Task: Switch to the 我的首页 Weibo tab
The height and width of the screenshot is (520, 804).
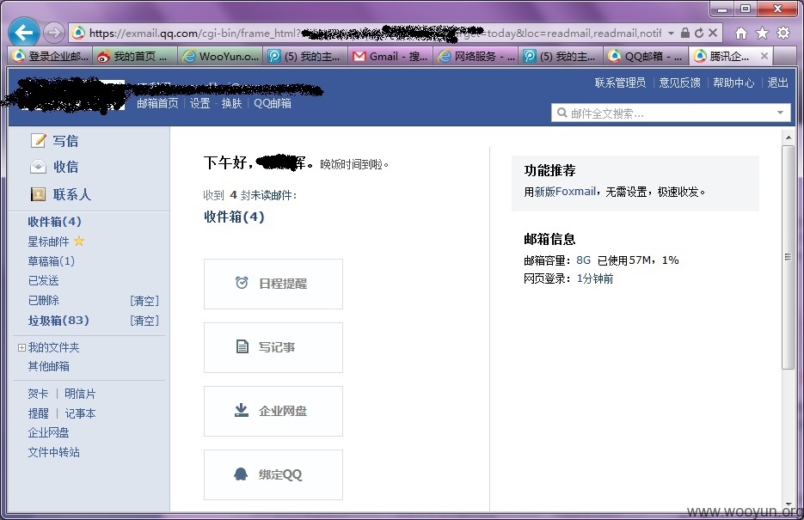Action: [135, 56]
